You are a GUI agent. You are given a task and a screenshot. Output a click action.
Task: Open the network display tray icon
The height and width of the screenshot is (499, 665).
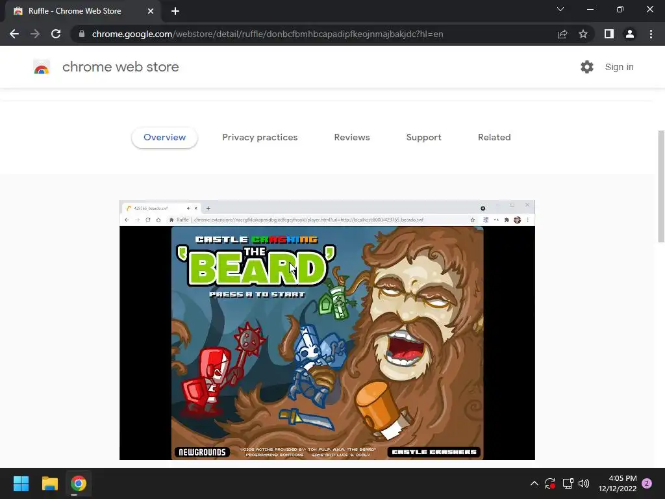point(568,483)
